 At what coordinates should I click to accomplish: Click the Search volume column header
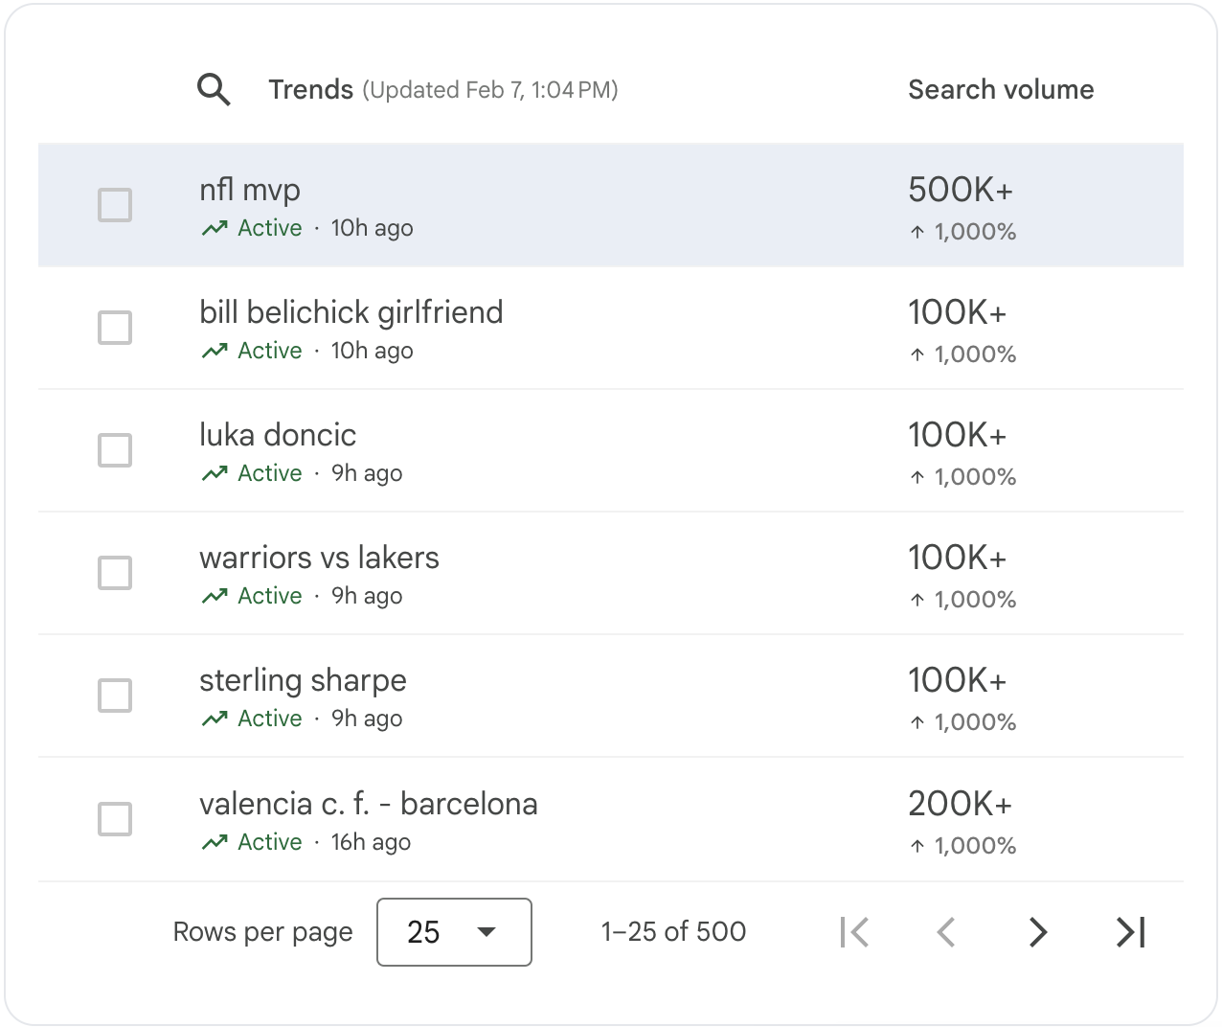[1001, 90]
